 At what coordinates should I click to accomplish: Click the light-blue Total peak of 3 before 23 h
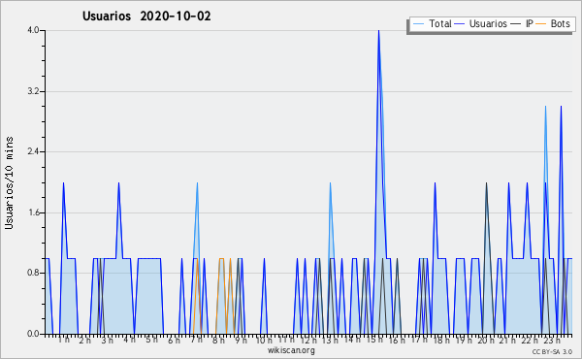pyautogui.click(x=545, y=107)
